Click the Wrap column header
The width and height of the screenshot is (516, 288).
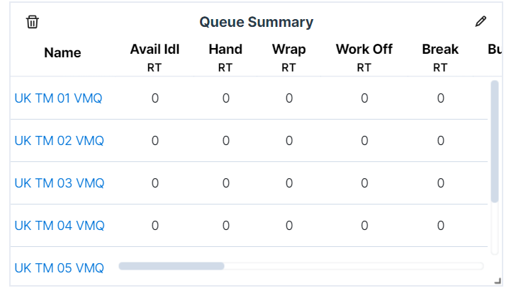coord(288,50)
